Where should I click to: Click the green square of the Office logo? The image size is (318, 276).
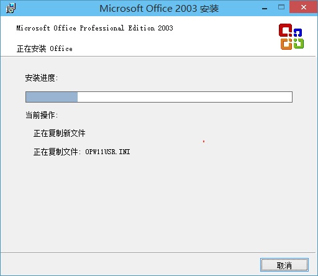point(299,44)
